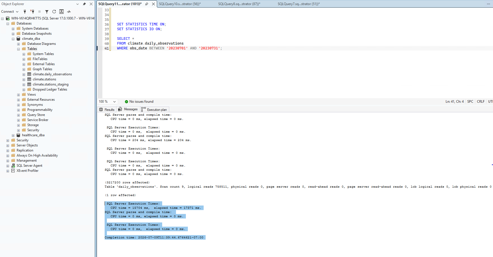Screen dimensions: 493x257
Task: Click the SELECT * line in editor
Action: click(126, 39)
